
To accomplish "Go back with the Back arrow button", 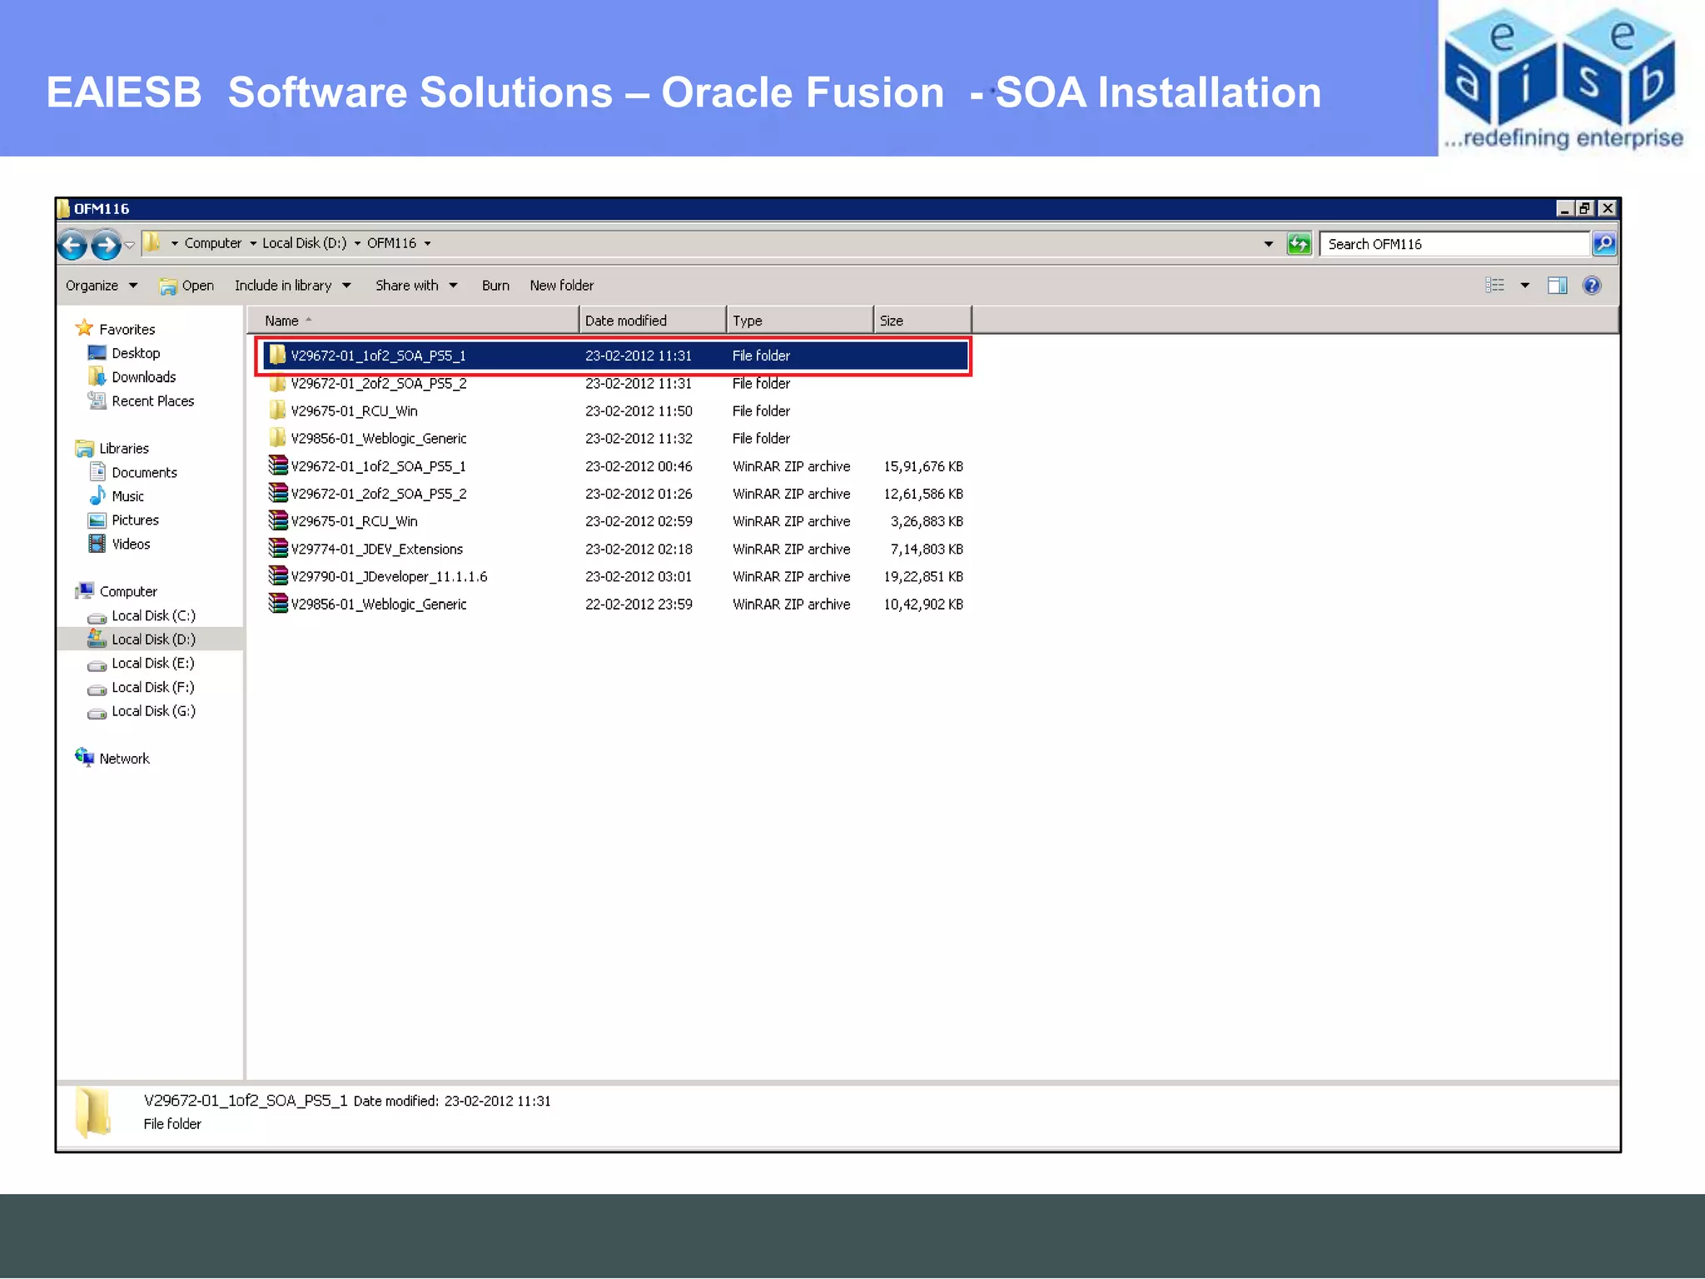I will pyautogui.click(x=72, y=245).
